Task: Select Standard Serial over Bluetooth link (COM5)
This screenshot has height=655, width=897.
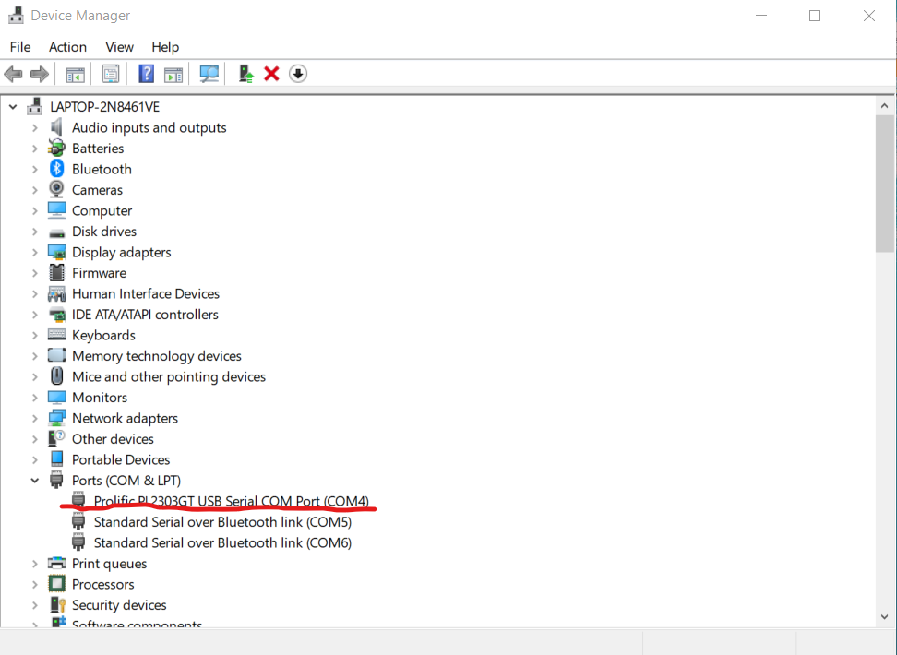Action: coord(222,522)
